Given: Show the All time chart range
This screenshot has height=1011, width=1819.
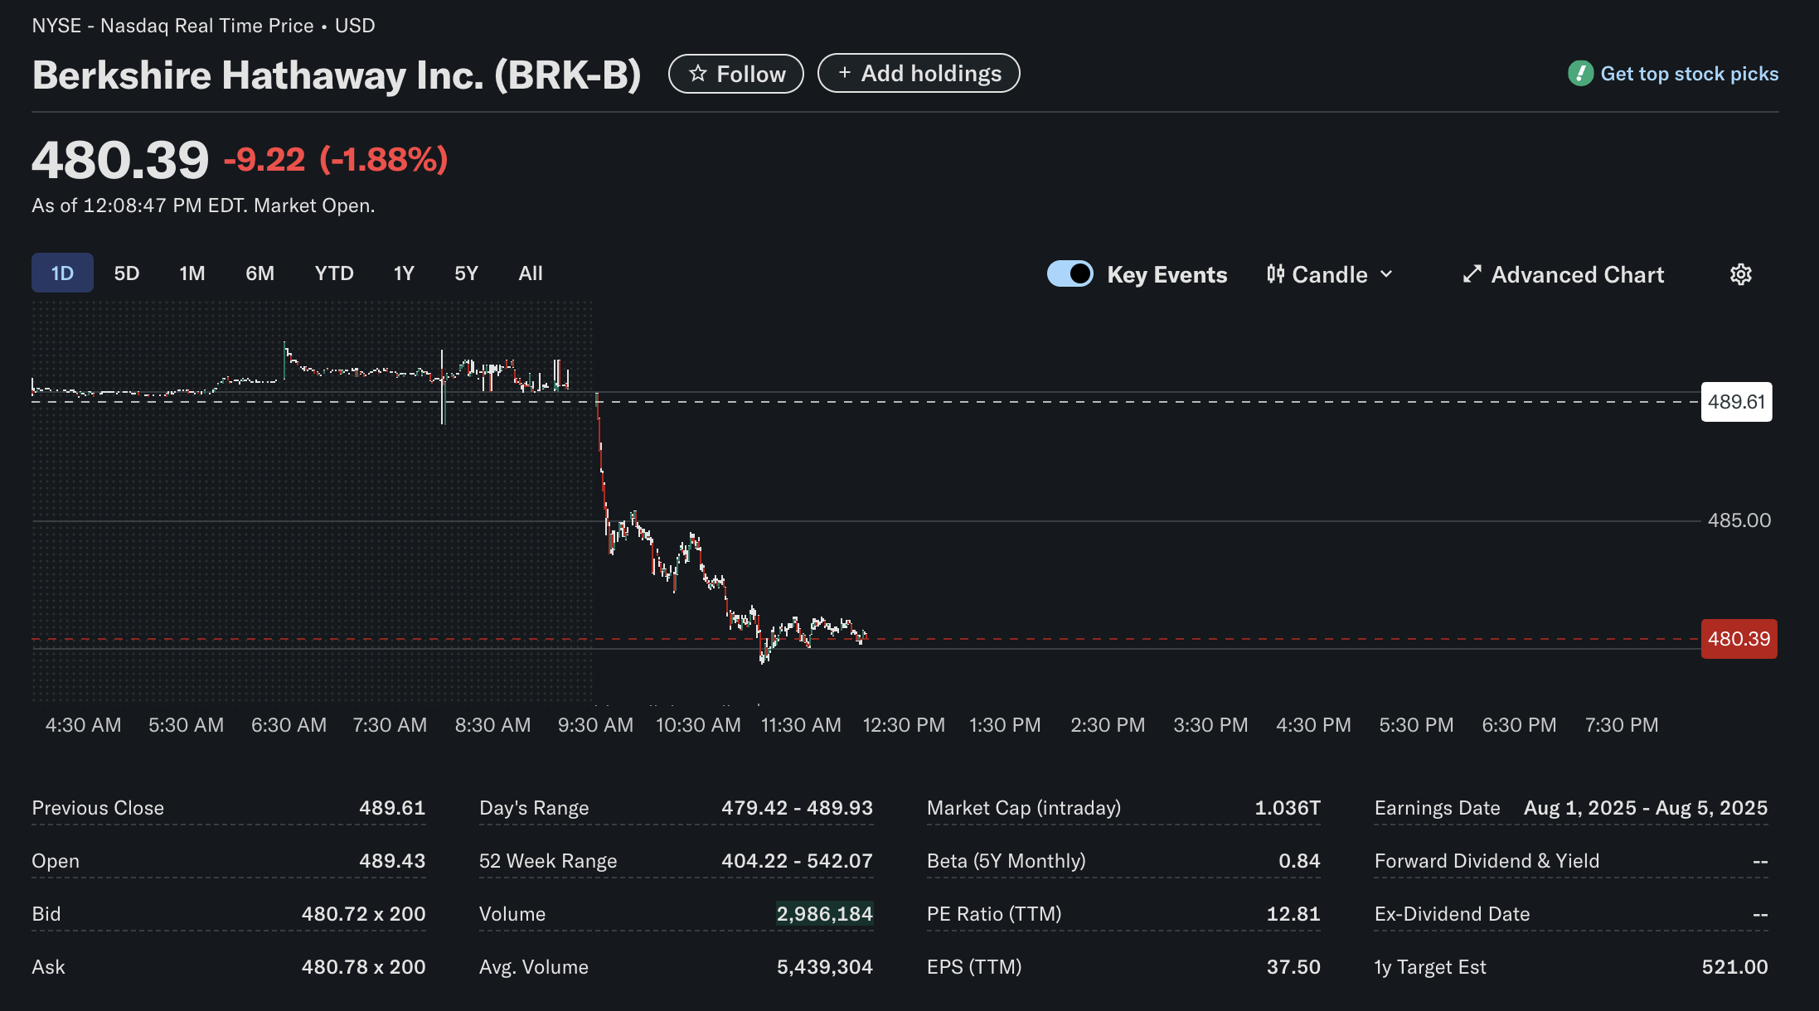Looking at the screenshot, I should (x=531, y=273).
